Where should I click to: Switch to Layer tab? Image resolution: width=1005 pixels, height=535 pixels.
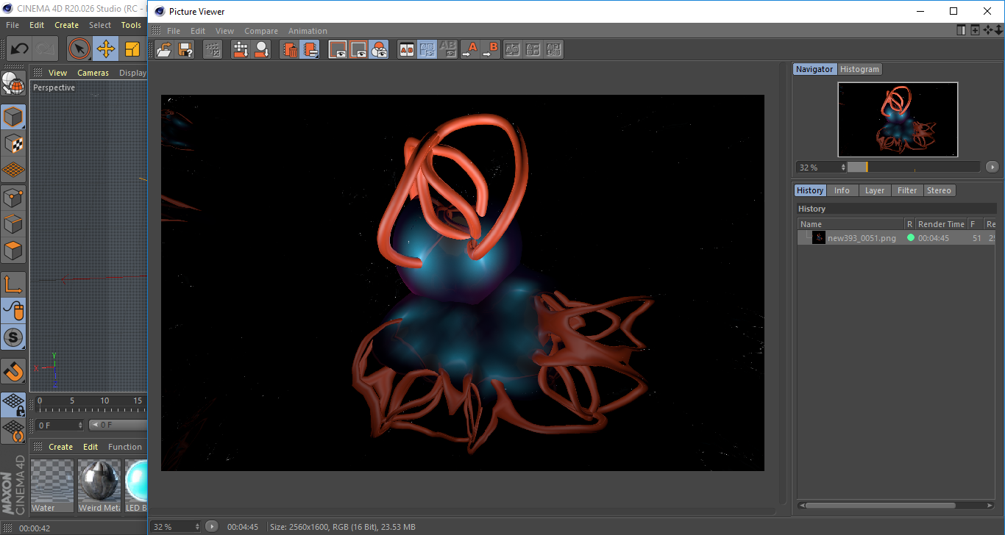(875, 190)
